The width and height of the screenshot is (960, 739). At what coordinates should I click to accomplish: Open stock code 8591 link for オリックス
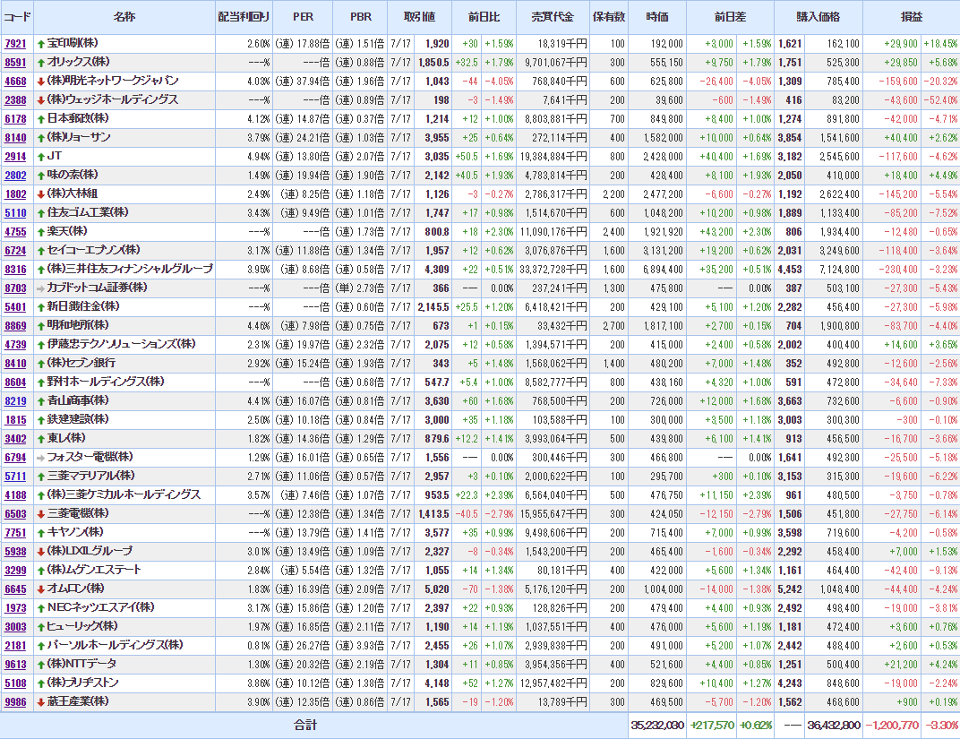[x=15, y=63]
